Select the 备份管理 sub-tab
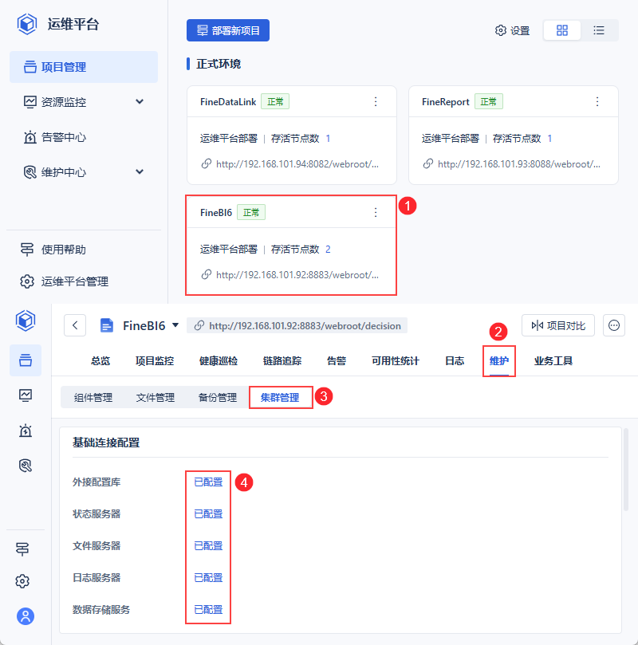The image size is (638, 645). (x=218, y=397)
